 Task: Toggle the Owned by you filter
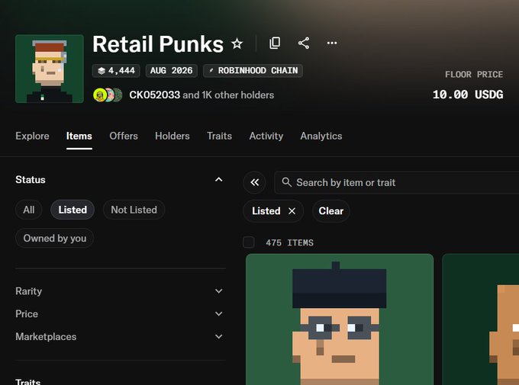[x=55, y=238]
